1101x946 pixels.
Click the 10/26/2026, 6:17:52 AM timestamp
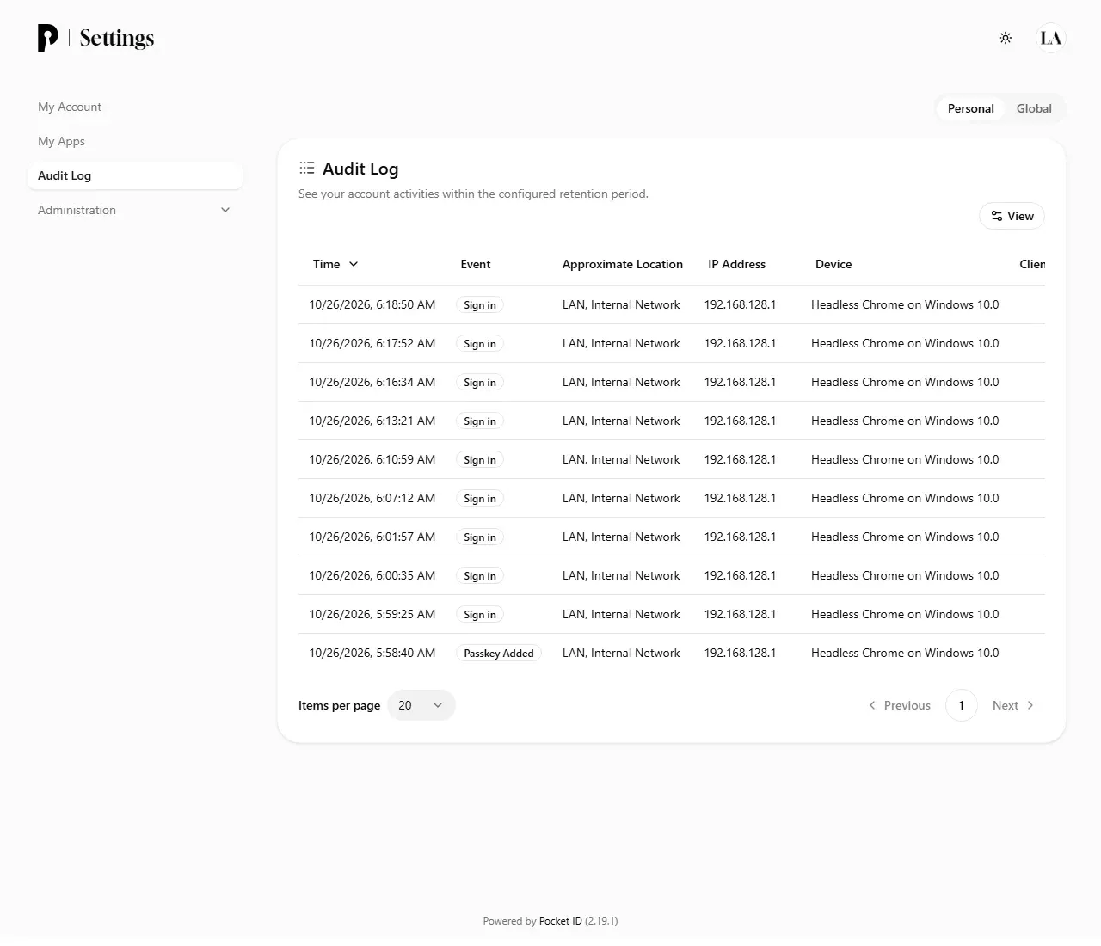click(x=372, y=343)
